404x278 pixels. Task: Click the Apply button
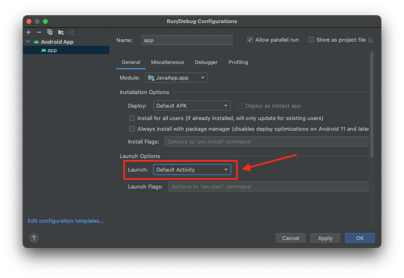pos(325,238)
